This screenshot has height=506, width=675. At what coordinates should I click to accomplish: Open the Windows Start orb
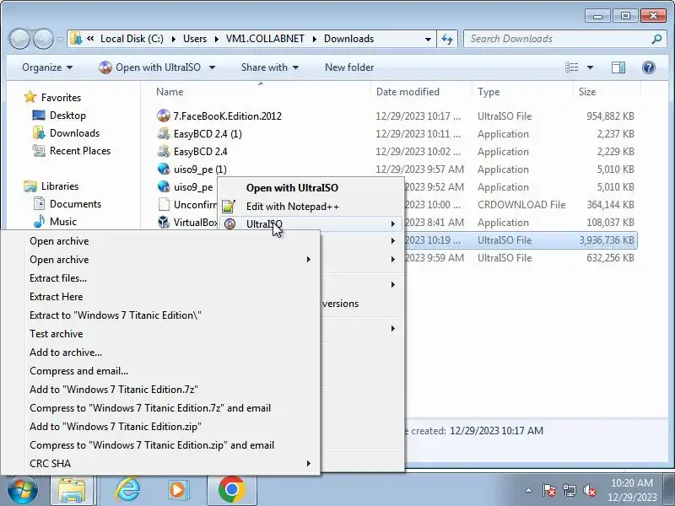23,490
